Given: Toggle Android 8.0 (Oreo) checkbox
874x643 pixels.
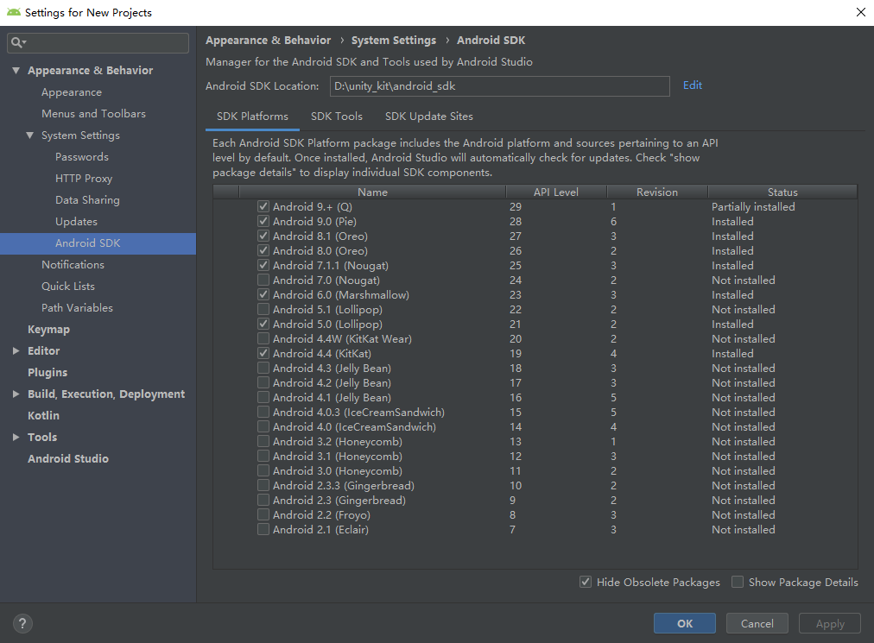Looking at the screenshot, I should [x=263, y=251].
